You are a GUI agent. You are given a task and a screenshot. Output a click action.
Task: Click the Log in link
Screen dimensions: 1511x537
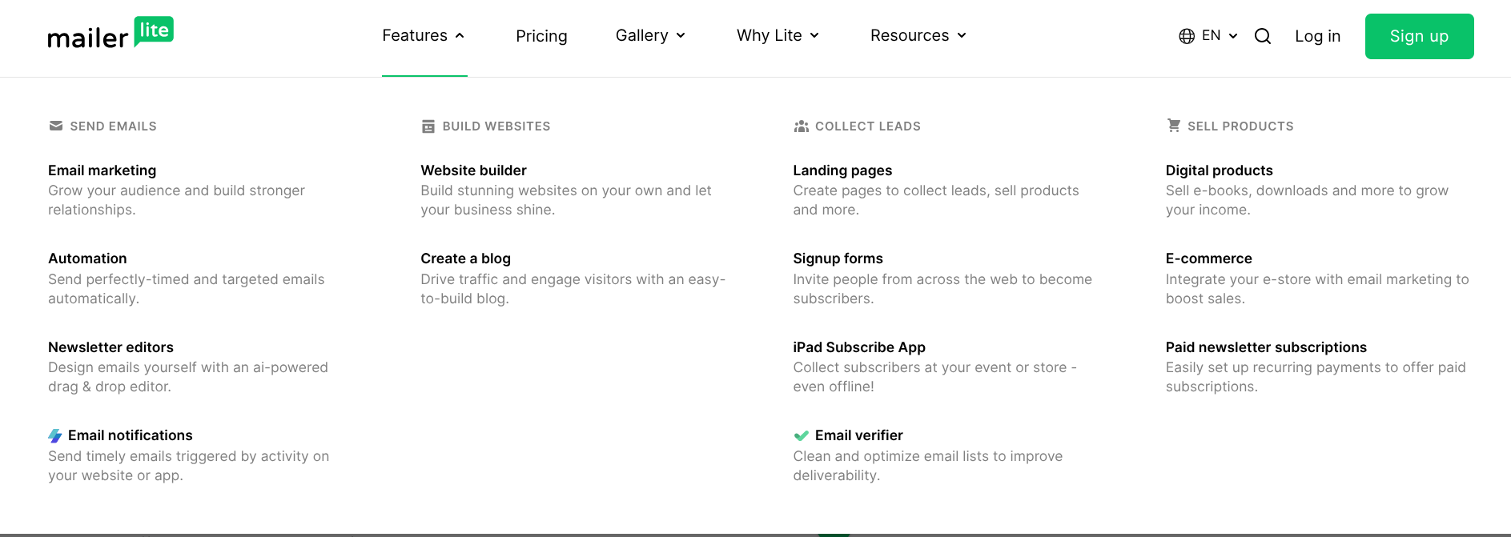tap(1317, 36)
